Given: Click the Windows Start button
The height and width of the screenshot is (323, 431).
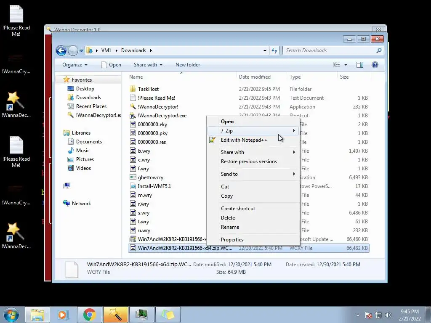Looking at the screenshot, I should (x=11, y=315).
